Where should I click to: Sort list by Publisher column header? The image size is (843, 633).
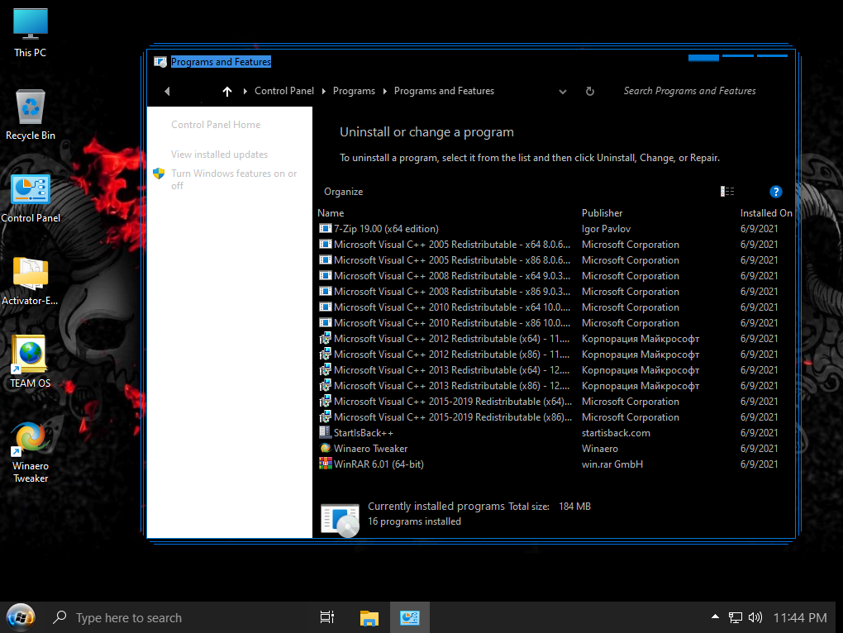pyautogui.click(x=602, y=213)
